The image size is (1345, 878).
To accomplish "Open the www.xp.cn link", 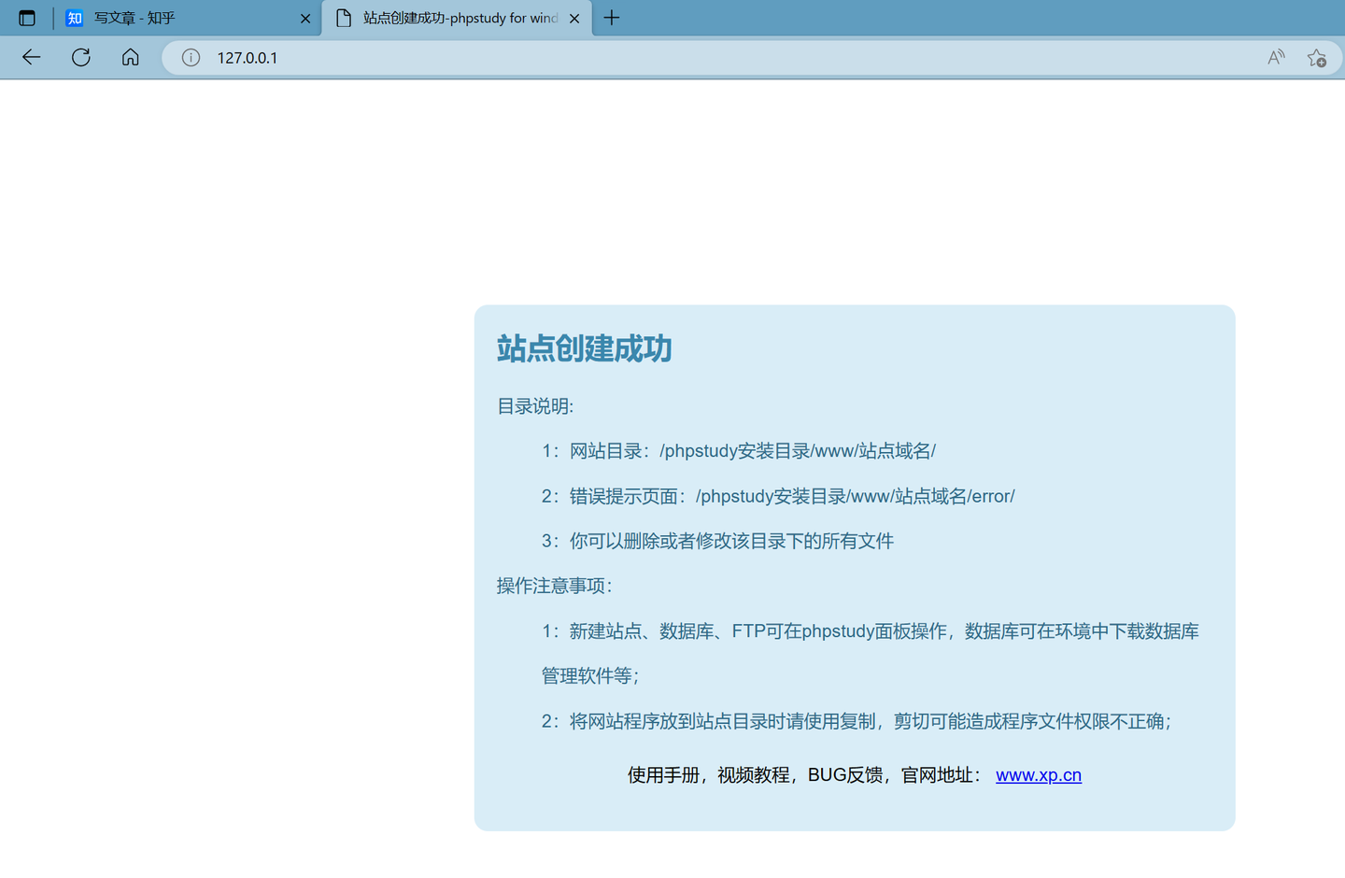I will pos(1039,774).
